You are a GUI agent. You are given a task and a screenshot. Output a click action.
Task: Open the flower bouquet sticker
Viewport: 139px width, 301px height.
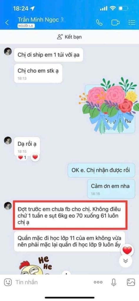pyautogui.click(x=109, y=106)
